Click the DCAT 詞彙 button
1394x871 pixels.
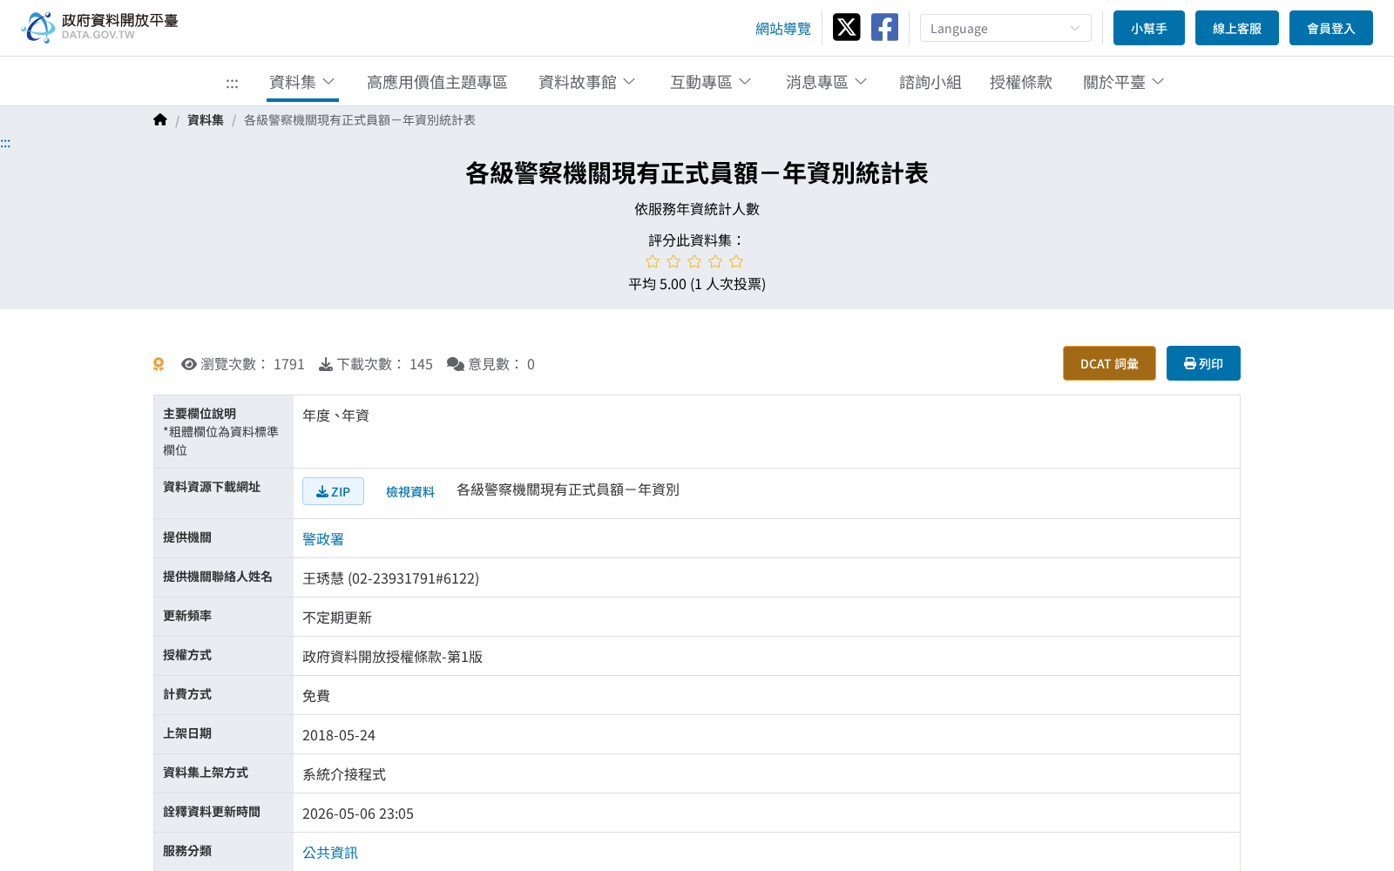click(x=1109, y=363)
